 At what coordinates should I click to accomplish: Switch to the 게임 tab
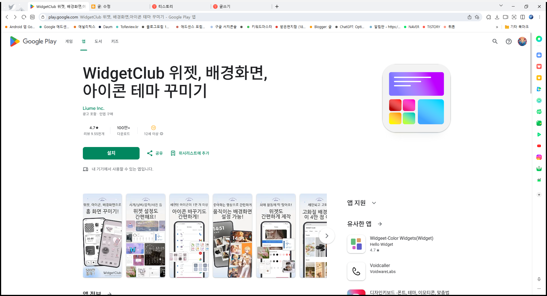[68, 41]
